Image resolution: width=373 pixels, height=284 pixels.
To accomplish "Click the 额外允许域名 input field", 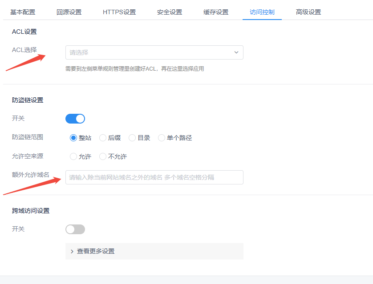I will [x=154, y=177].
